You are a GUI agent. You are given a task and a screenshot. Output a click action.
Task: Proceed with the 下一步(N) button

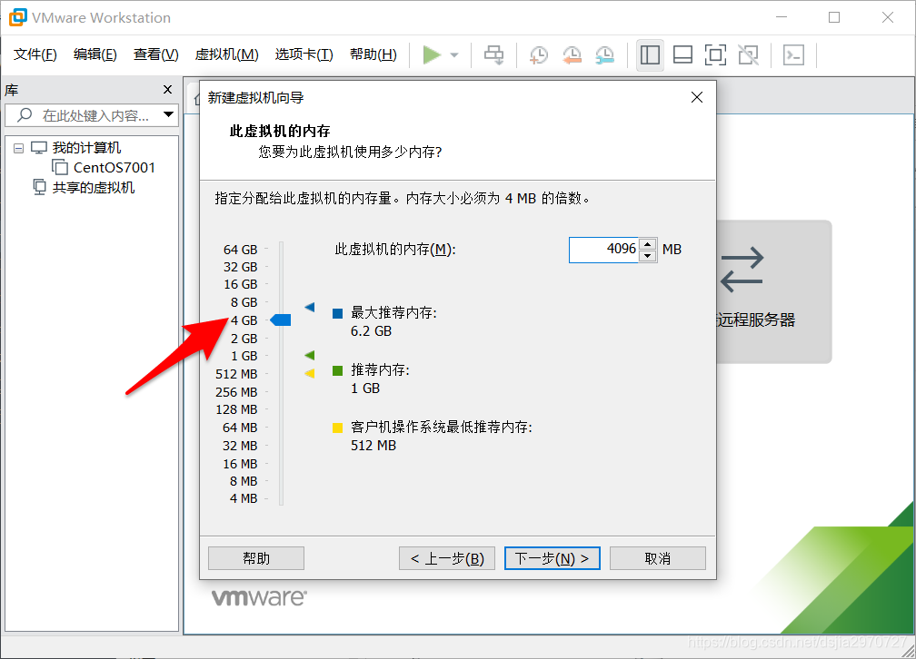click(x=553, y=558)
